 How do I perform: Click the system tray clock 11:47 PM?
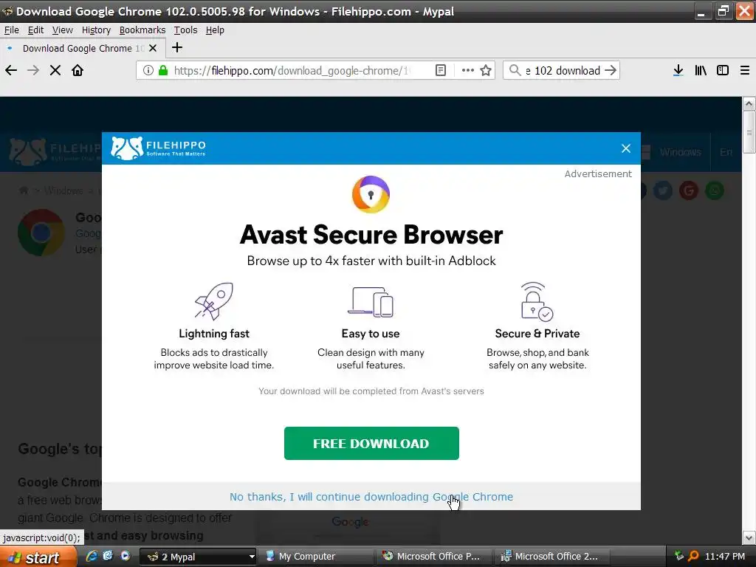coord(725,557)
